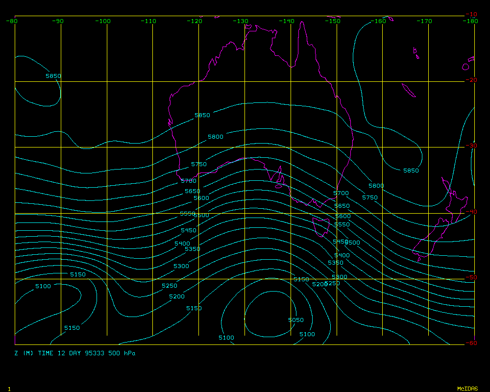This screenshot has width=490, height=392.
Task: Click the 5750 contour label over Western Australia
Action: tap(199, 164)
